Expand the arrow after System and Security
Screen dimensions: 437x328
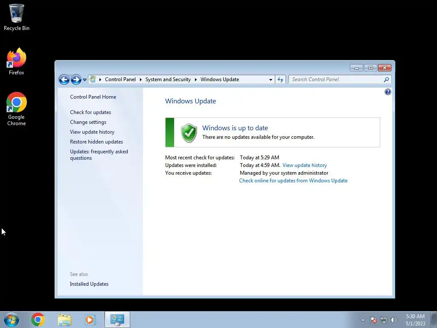pos(195,79)
